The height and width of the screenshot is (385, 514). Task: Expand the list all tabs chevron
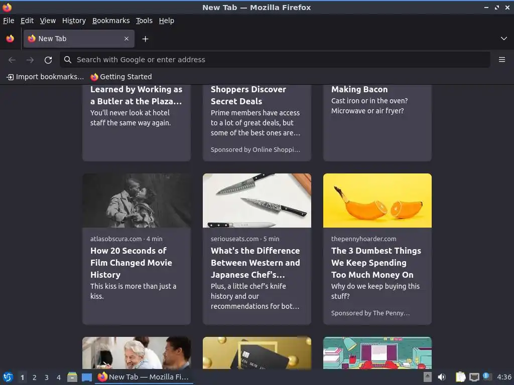[503, 39]
